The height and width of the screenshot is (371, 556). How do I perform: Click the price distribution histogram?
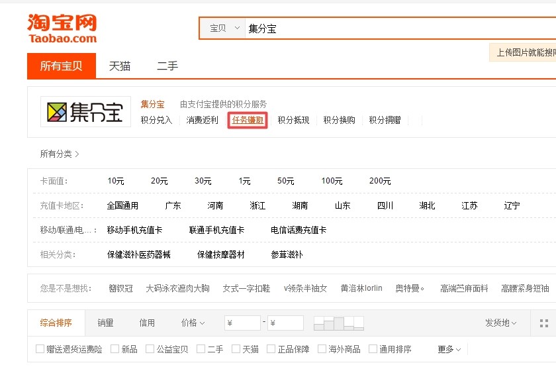click(339, 323)
